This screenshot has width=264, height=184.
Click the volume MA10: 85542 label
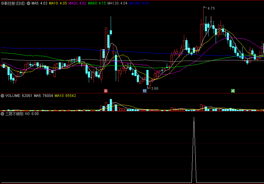(x=65, y=96)
